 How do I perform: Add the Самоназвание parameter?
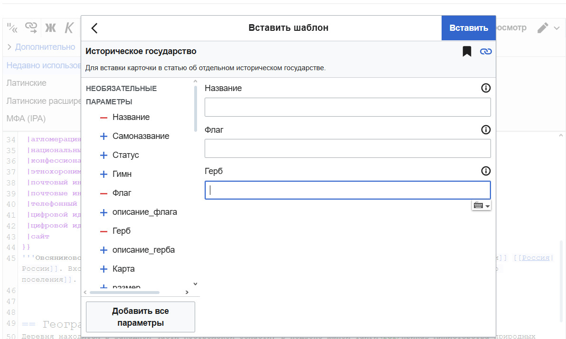(104, 136)
